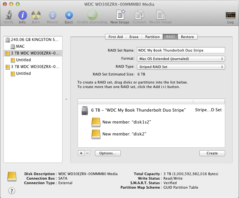239x198 pixels.
Task: Click the S.M.A.R.T. Status Verified value
Action: point(170,183)
